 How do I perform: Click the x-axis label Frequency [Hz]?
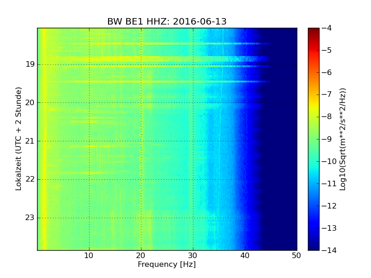[x=167, y=264]
